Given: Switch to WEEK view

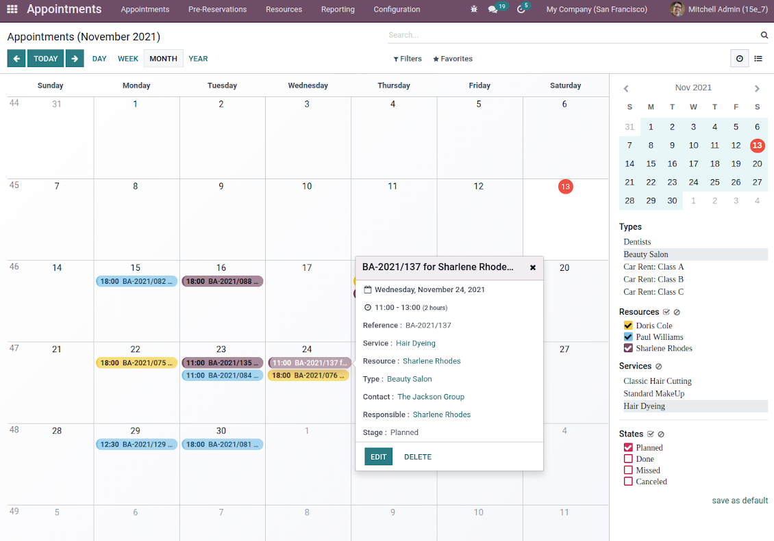Looking at the screenshot, I should pyautogui.click(x=128, y=59).
